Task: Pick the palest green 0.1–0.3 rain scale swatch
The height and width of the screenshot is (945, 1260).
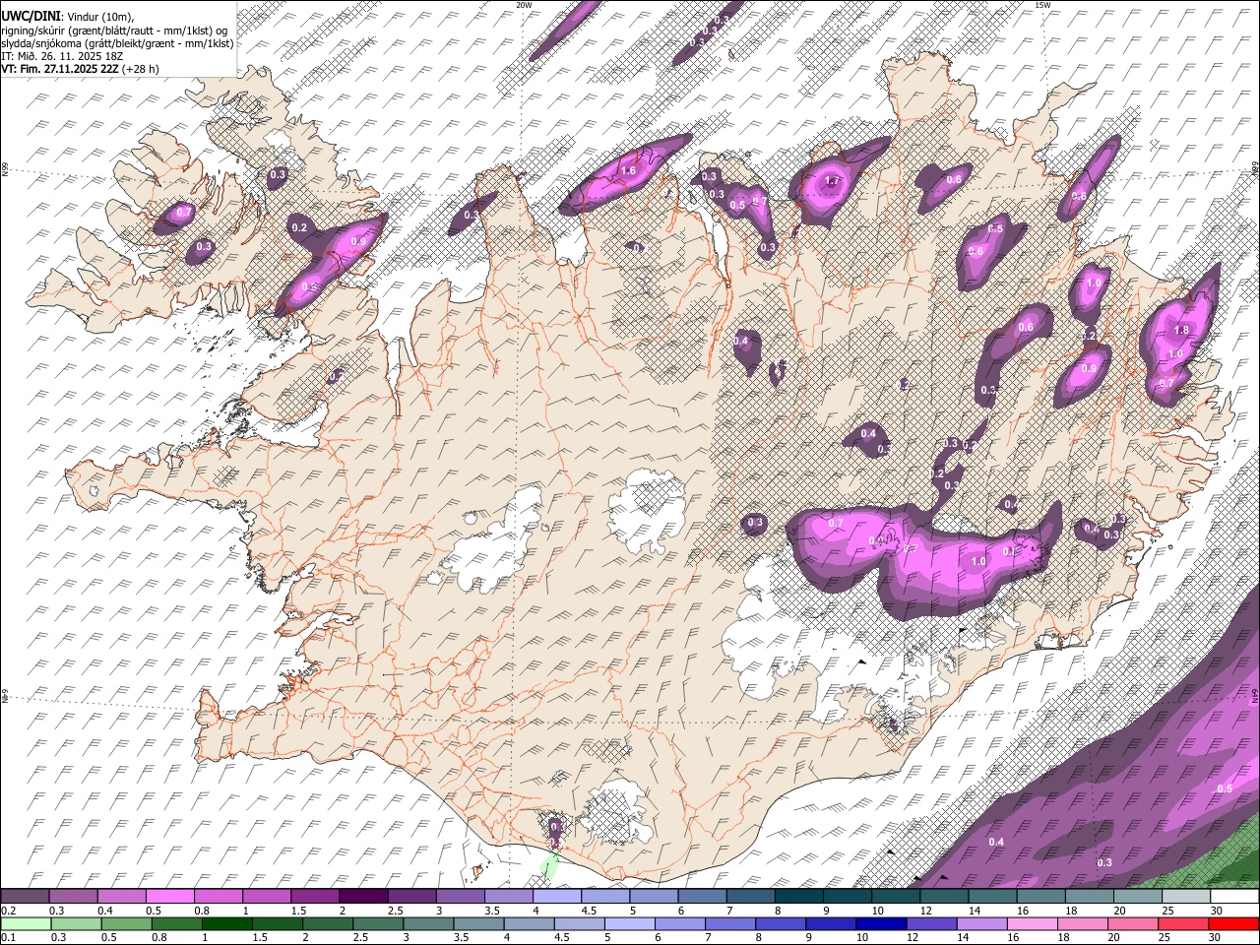Action: tap(26, 923)
